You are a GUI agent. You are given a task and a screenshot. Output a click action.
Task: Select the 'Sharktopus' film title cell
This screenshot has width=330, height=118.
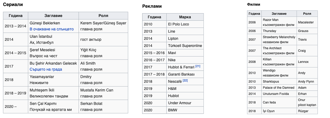(x=279, y=82)
